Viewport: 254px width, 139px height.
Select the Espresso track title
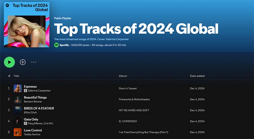[x=30, y=86]
